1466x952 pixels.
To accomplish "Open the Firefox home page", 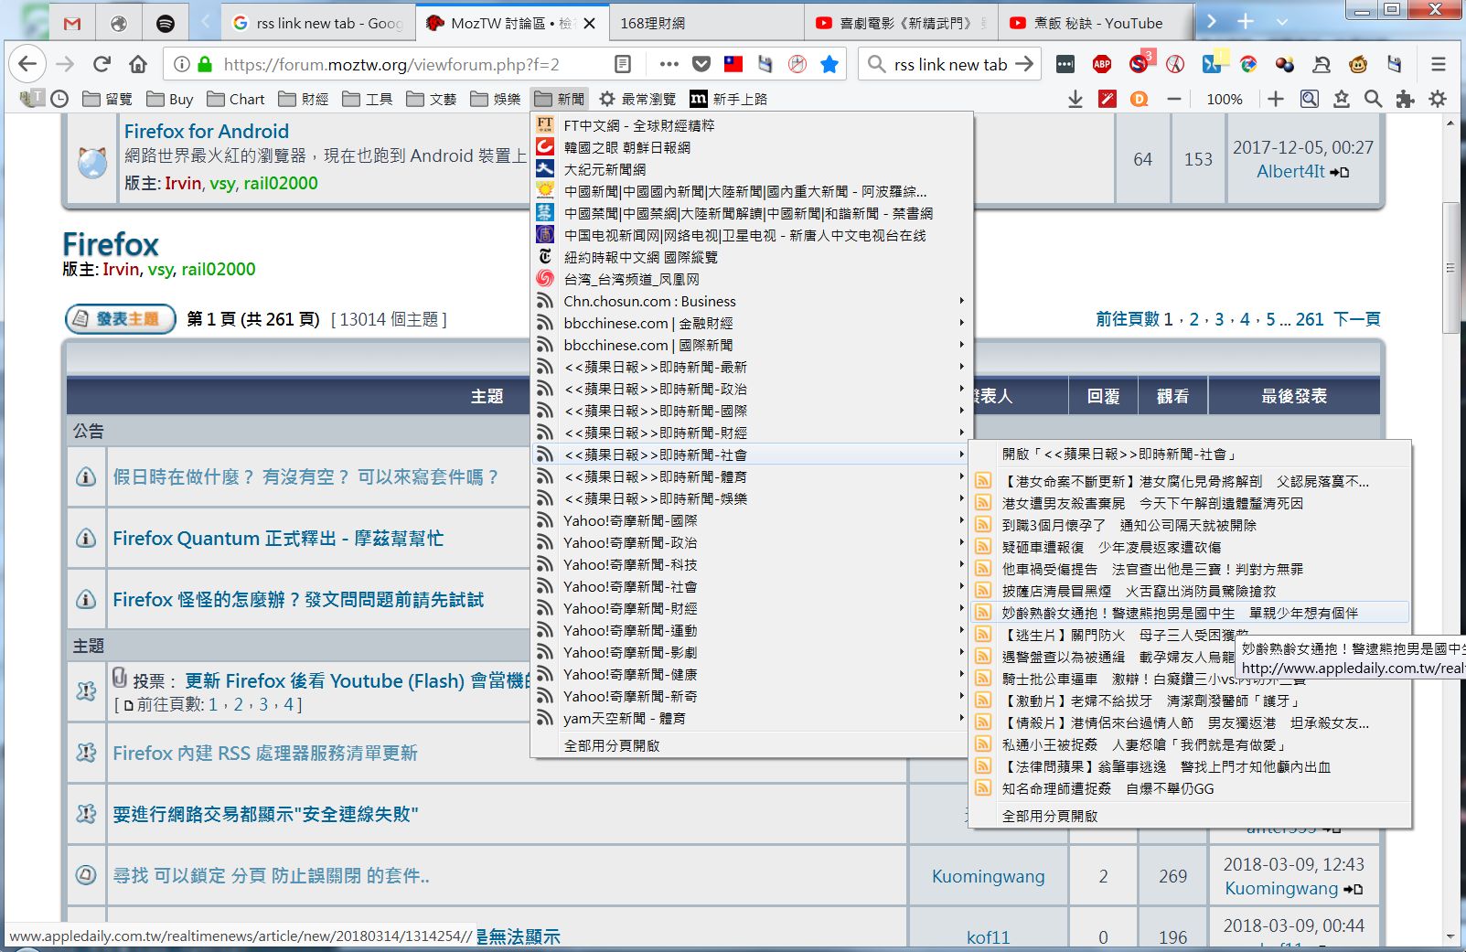I will [138, 64].
